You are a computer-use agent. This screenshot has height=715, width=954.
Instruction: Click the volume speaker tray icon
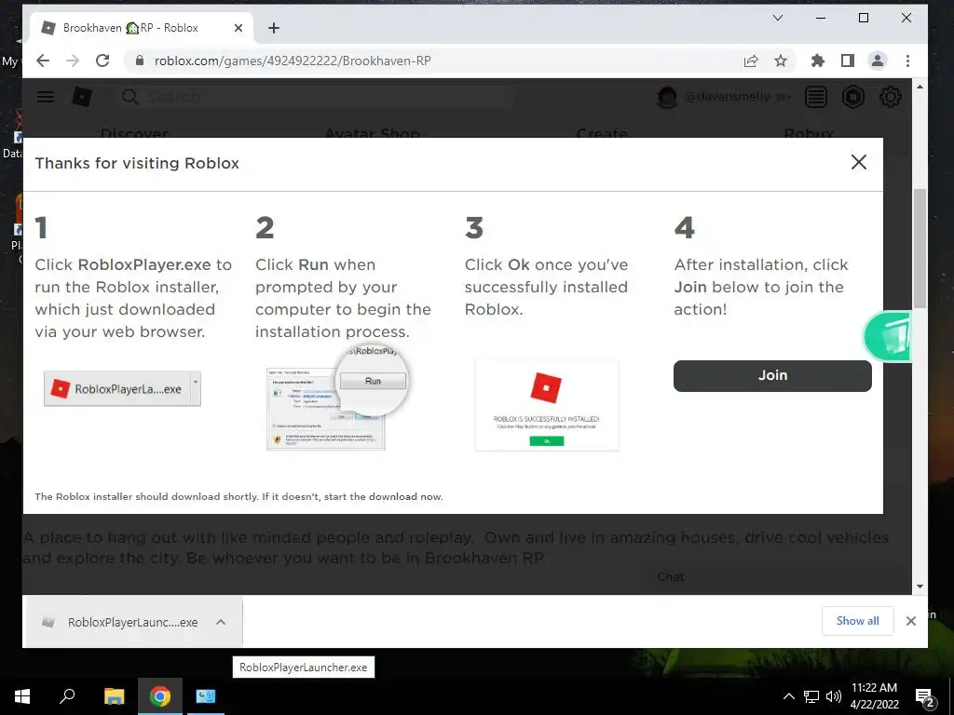[x=834, y=696]
